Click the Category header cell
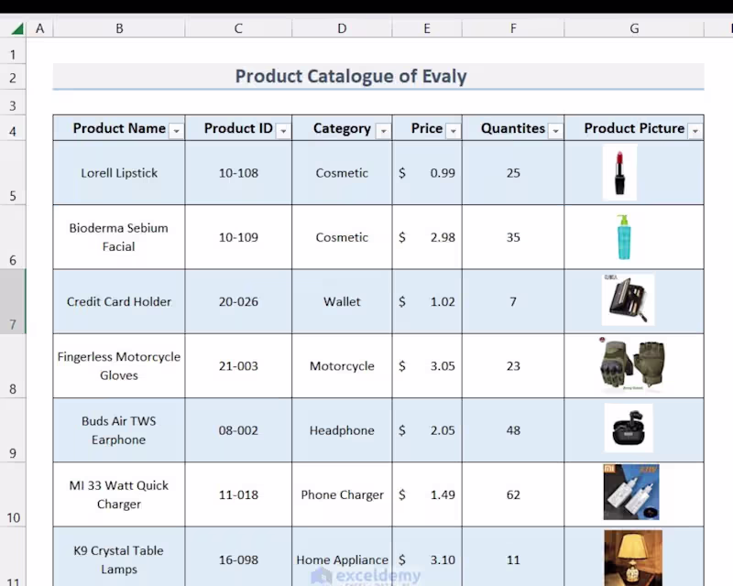The height and width of the screenshot is (586, 733). coord(342,127)
